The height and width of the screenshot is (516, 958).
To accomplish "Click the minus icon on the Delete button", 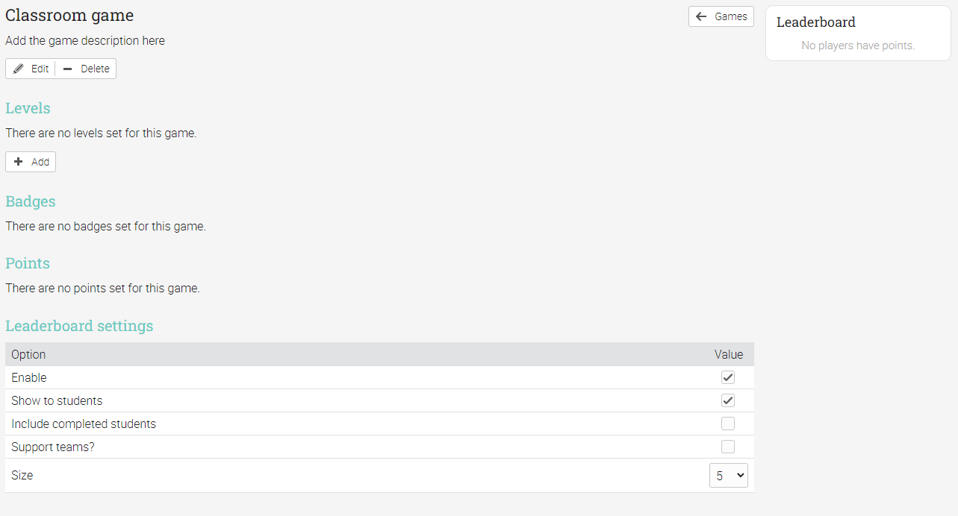I will pyautogui.click(x=68, y=69).
